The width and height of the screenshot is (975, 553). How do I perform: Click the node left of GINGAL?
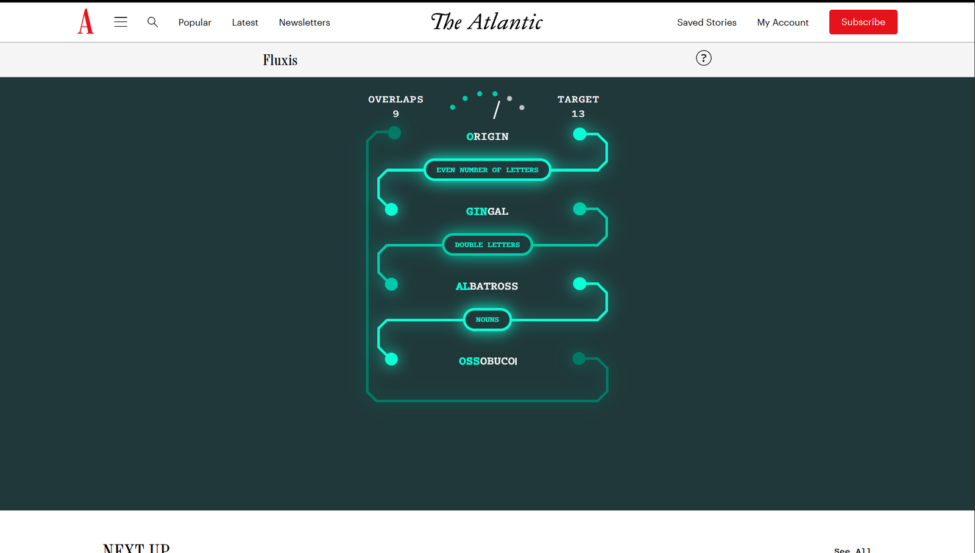[391, 210]
